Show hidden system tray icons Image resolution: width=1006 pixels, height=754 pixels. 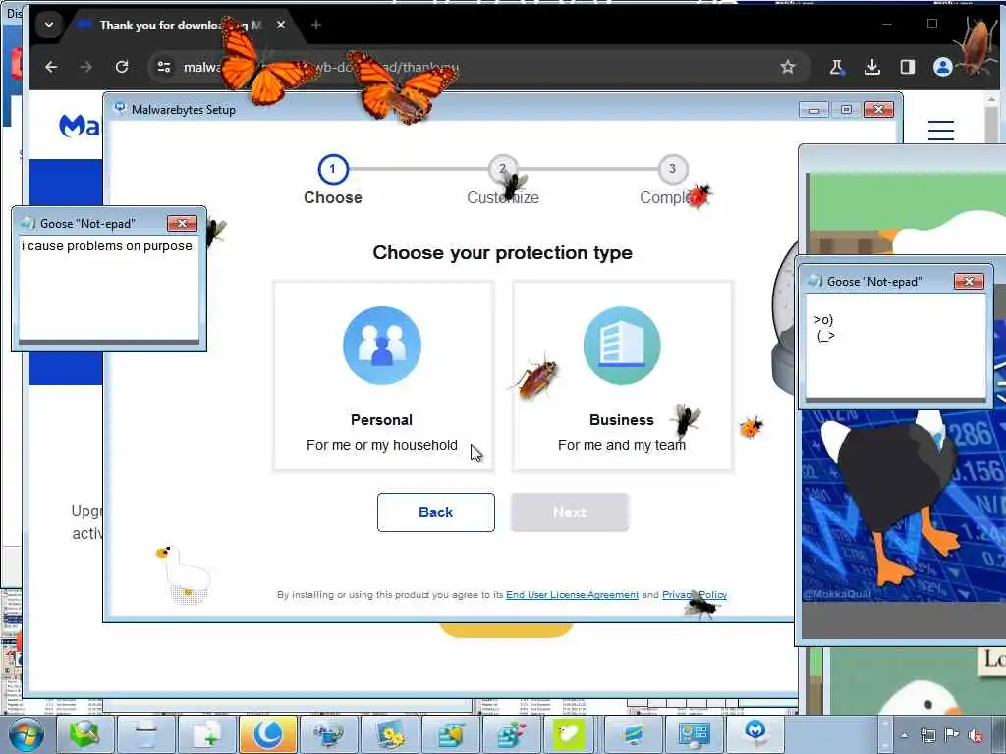click(x=904, y=735)
